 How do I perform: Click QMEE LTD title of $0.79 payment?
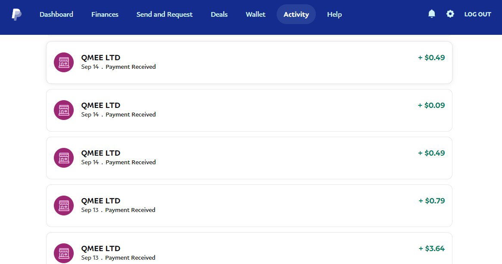[100, 201]
